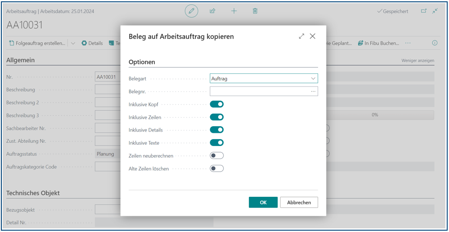The width and height of the screenshot is (449, 232).
Task: Open the Details toolbar action
Action: click(92, 43)
